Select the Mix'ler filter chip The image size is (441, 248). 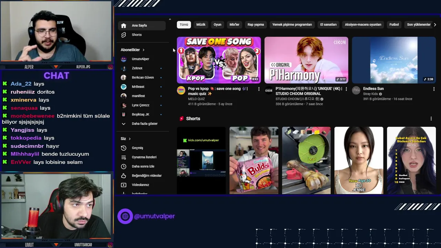pos(234,24)
